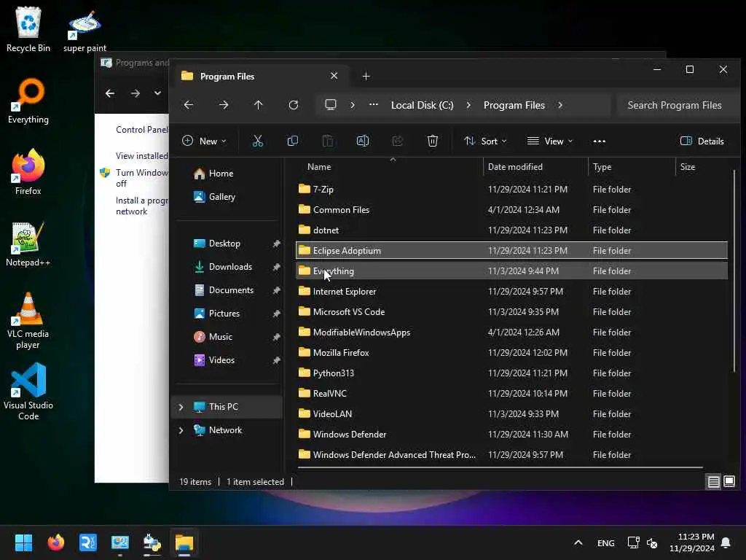
Task: Toggle the Details pane button
Action: [x=702, y=141]
